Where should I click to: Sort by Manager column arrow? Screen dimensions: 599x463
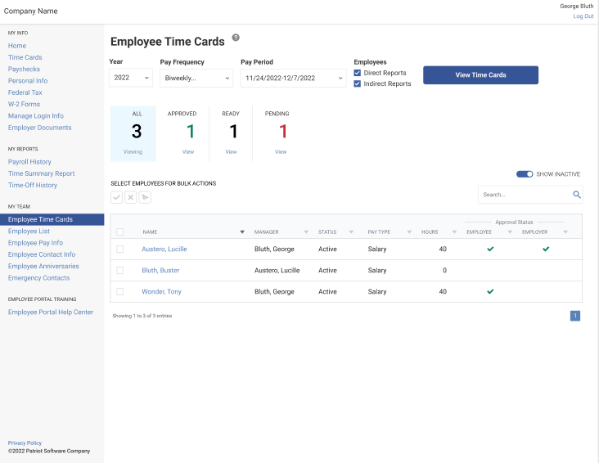tap(306, 231)
